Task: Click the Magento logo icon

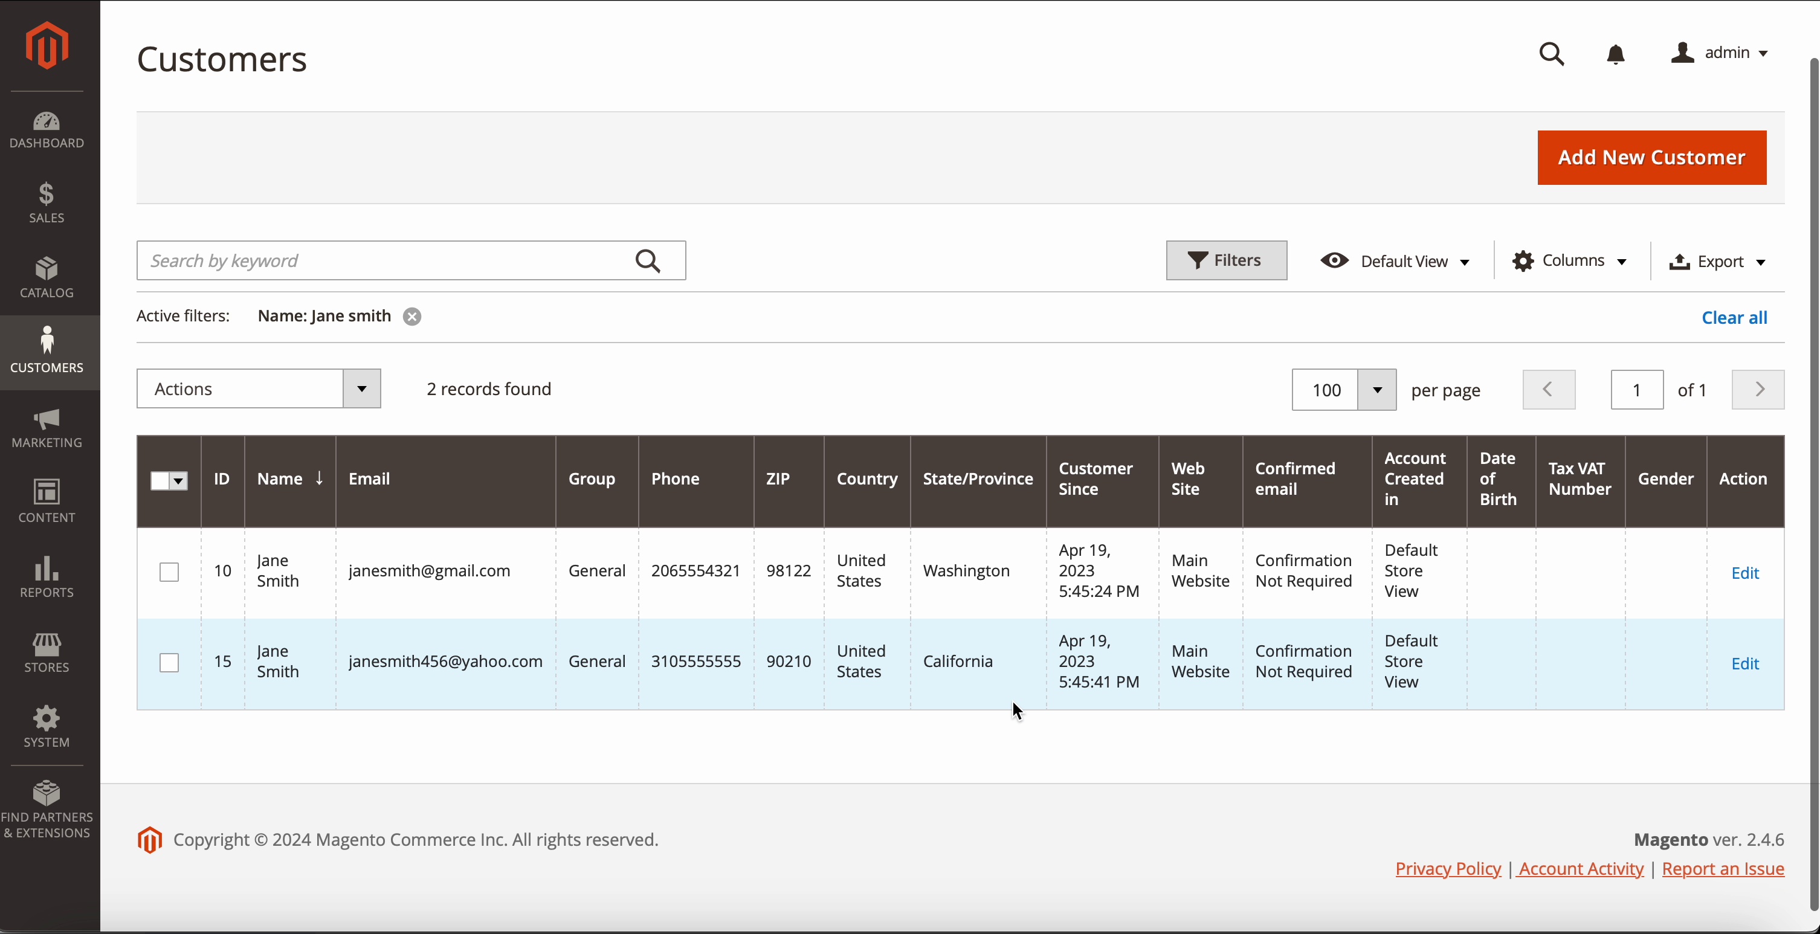Action: [x=47, y=45]
